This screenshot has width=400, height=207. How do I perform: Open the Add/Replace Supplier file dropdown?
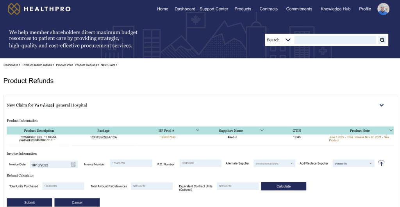(353, 163)
